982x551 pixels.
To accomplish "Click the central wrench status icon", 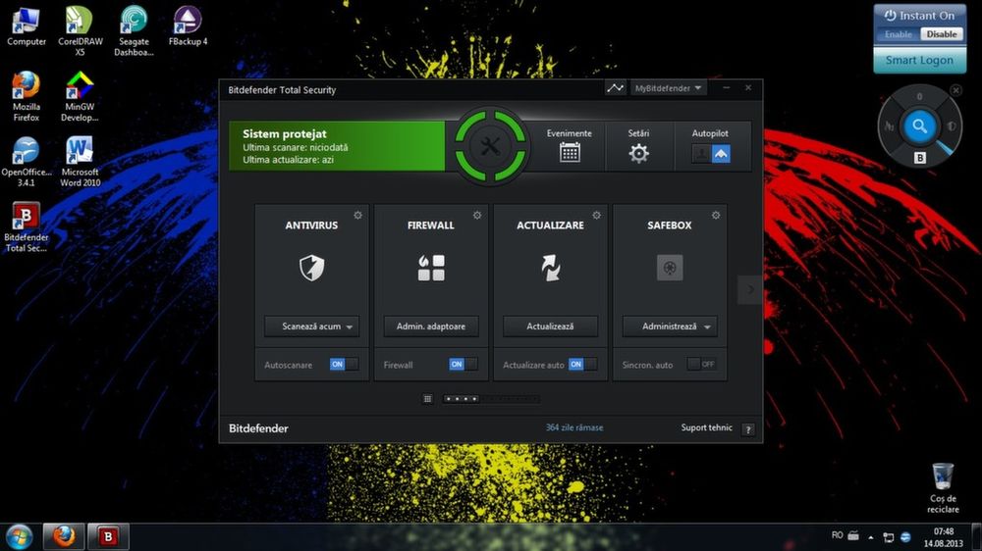I will click(x=488, y=147).
